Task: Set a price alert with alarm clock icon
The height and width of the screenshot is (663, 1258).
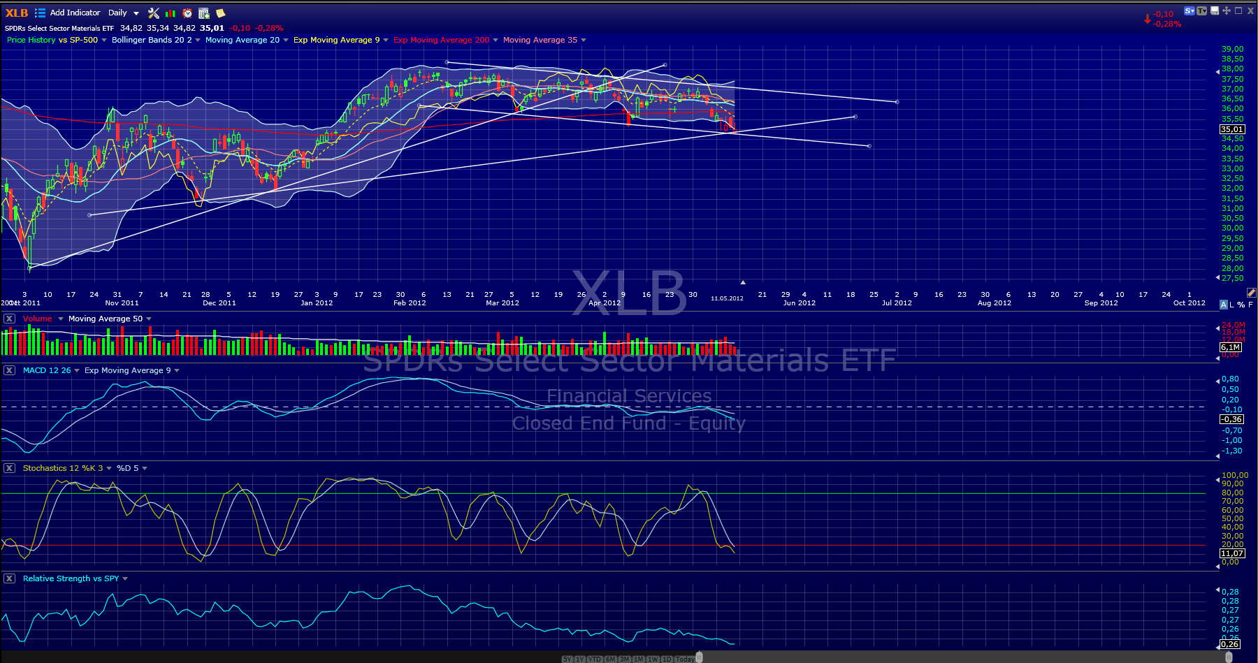Action: 187,13
